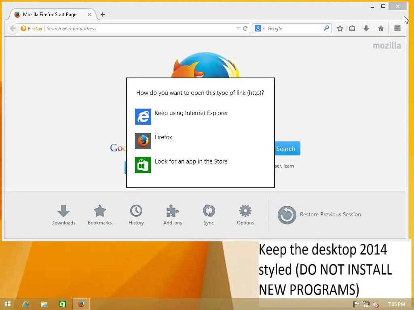Viewport: 414px width, 310px height.
Task: Open the Downloads arrow in toolbar
Action: [366, 28]
